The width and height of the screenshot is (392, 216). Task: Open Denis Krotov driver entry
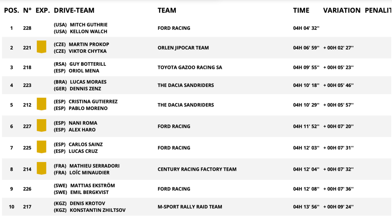(x=87, y=203)
